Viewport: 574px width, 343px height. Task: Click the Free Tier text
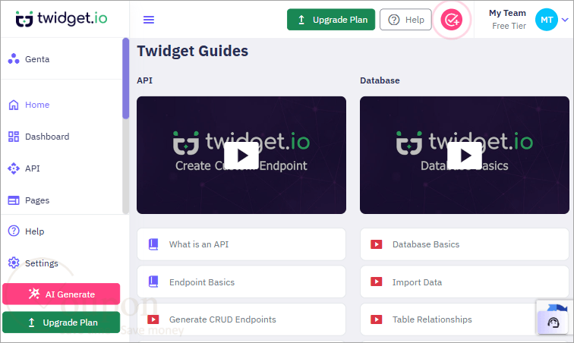click(509, 26)
